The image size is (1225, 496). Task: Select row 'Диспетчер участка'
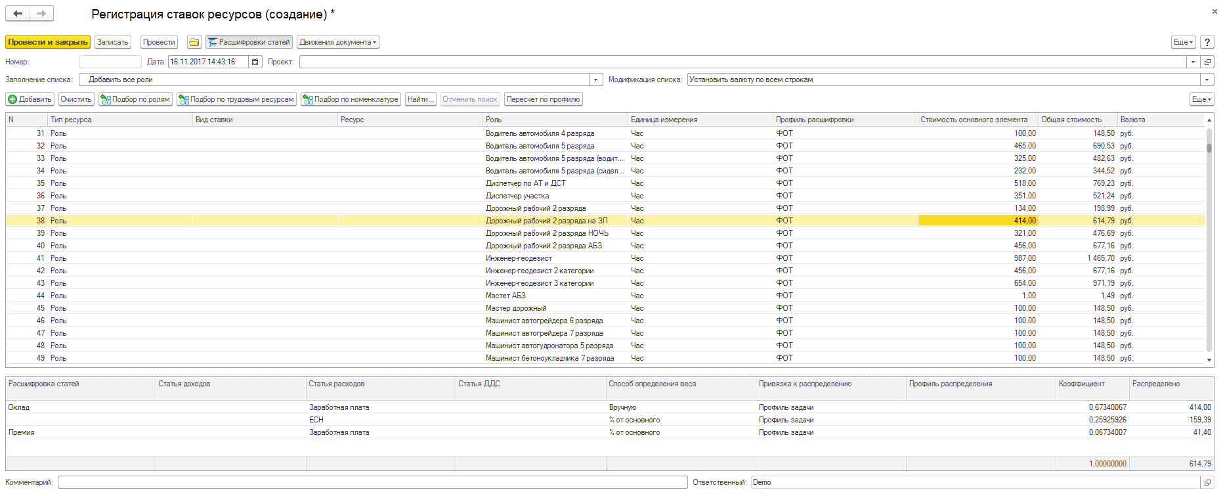coord(605,196)
